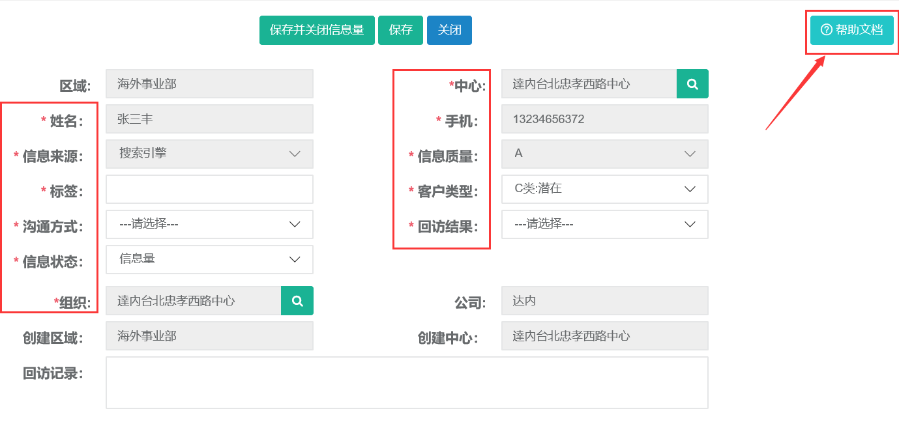Click the blue 关闭 button

coord(449,30)
